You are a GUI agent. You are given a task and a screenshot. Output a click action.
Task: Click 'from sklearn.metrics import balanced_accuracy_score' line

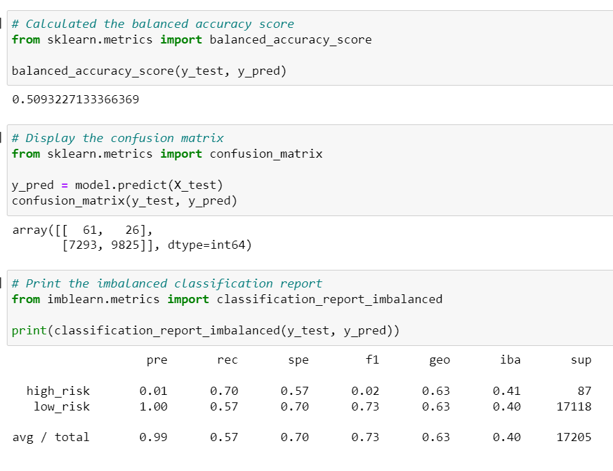tap(192, 40)
